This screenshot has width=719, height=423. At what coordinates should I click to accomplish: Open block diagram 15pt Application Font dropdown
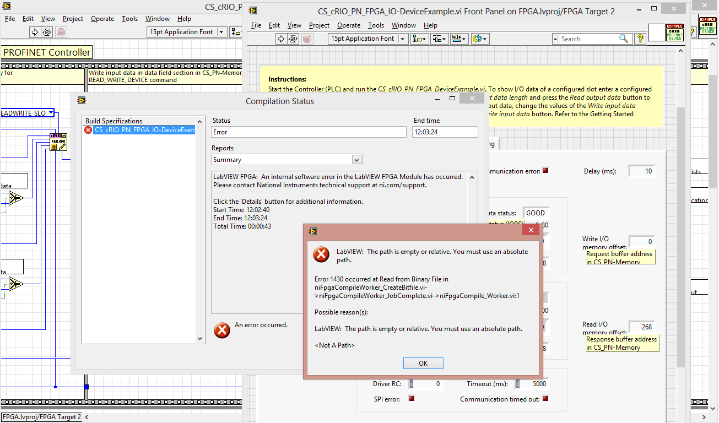(222, 32)
